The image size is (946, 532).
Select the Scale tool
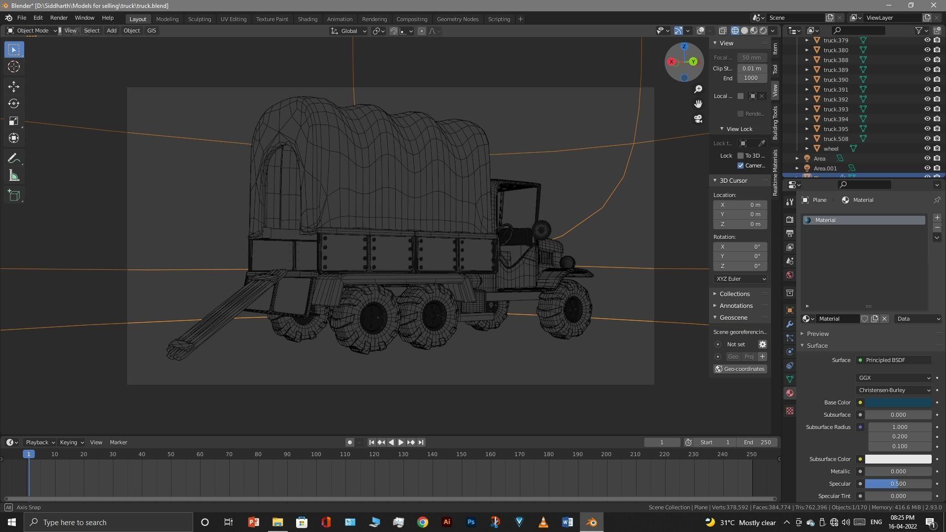14,121
